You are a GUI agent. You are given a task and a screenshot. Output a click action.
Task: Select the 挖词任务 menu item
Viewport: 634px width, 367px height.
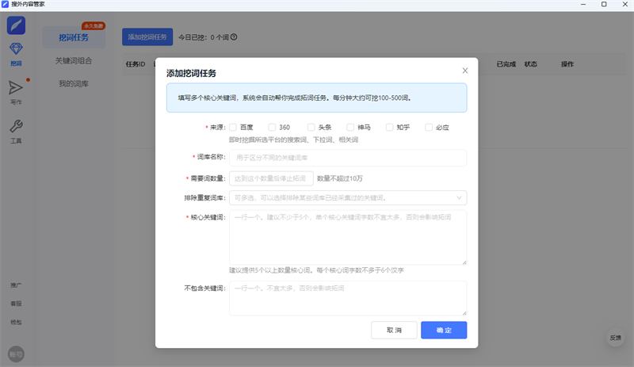point(74,37)
